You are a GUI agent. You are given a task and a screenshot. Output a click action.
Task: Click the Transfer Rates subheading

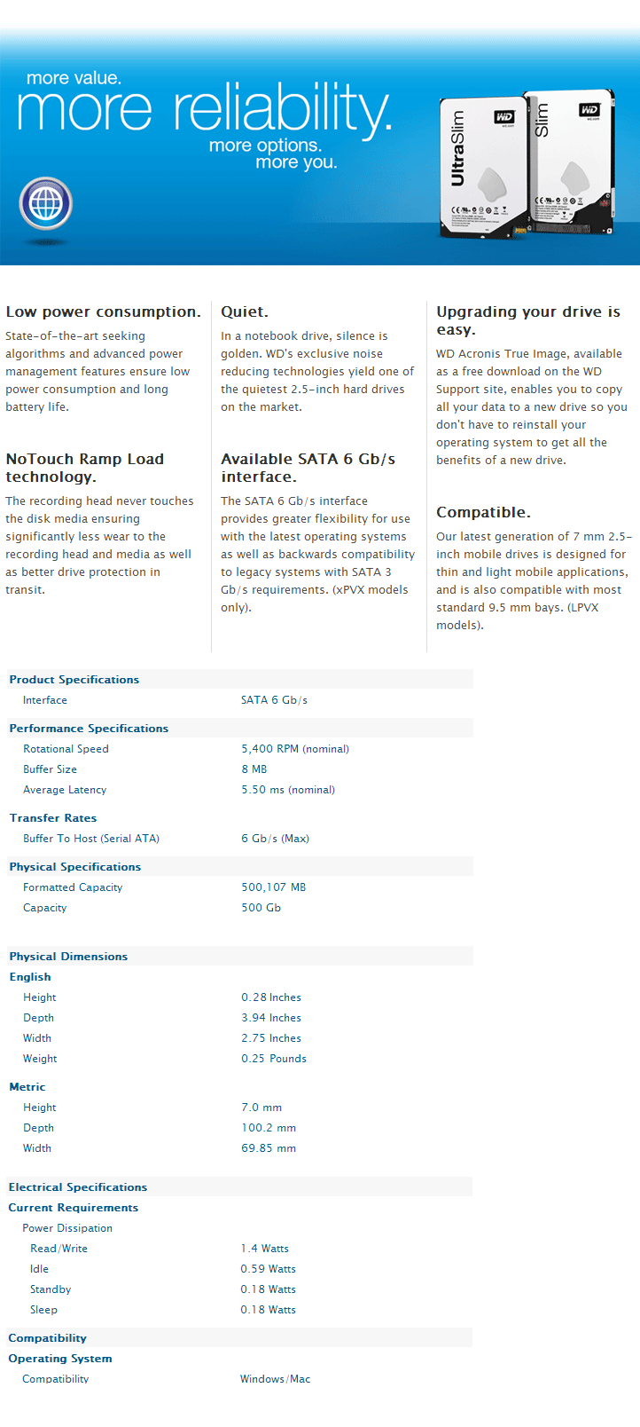(53, 818)
